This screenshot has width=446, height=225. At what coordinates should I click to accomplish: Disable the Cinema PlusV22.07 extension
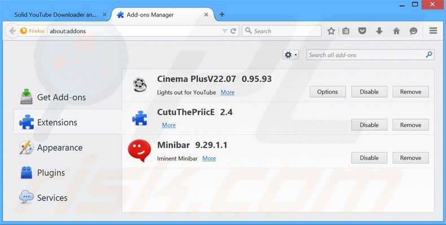click(369, 92)
